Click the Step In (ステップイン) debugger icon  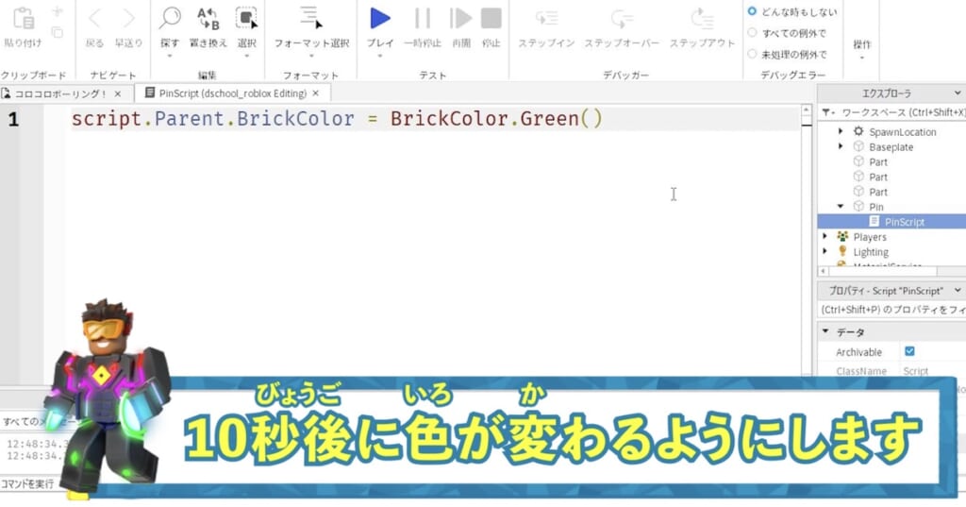tap(546, 19)
